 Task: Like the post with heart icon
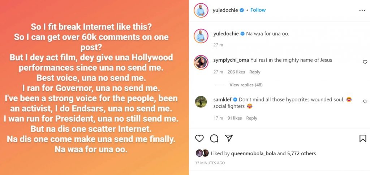click(x=199, y=138)
